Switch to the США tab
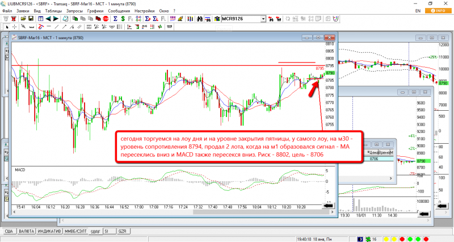Screen dimensions: 454x242 [9, 231]
